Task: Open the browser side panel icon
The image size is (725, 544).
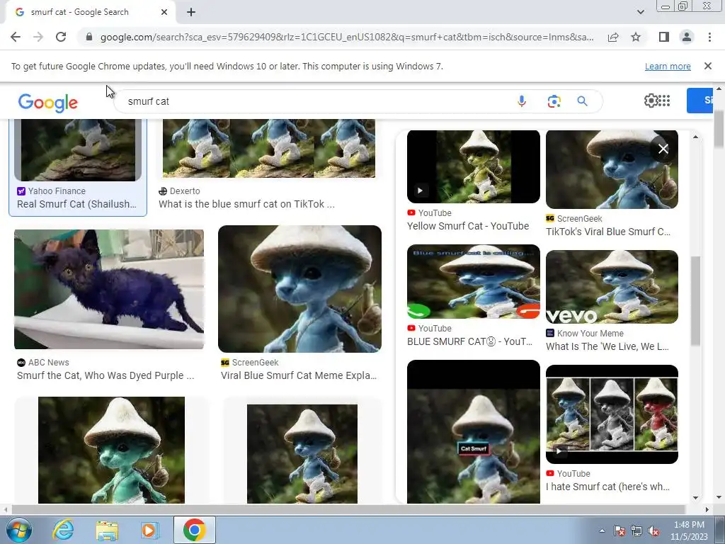Action: pos(664,37)
